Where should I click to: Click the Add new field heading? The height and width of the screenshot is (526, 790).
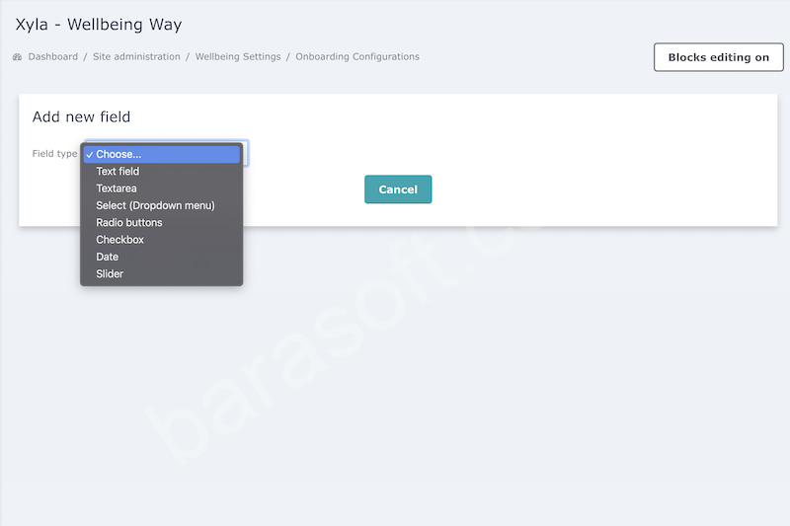coord(82,116)
